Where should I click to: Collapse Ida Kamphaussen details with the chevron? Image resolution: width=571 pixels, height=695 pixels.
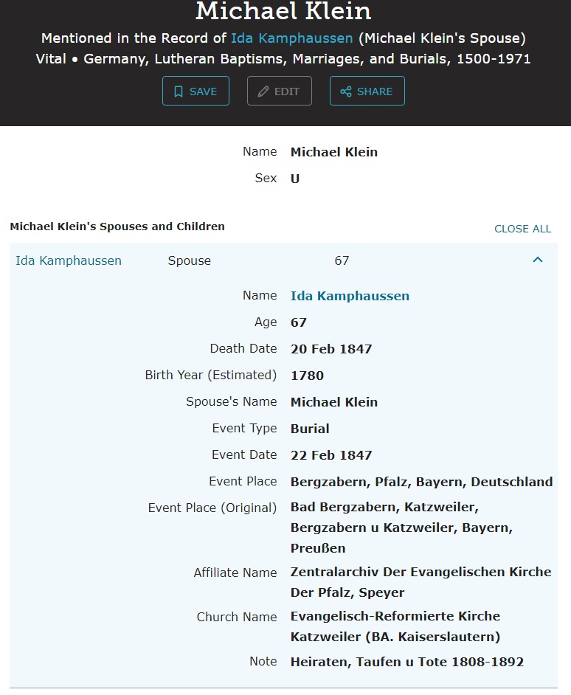point(538,260)
